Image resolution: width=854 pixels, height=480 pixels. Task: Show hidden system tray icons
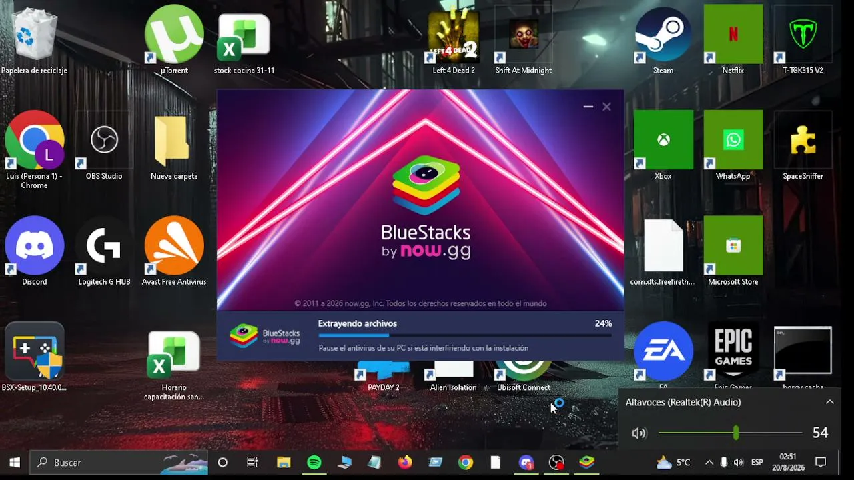coord(709,462)
